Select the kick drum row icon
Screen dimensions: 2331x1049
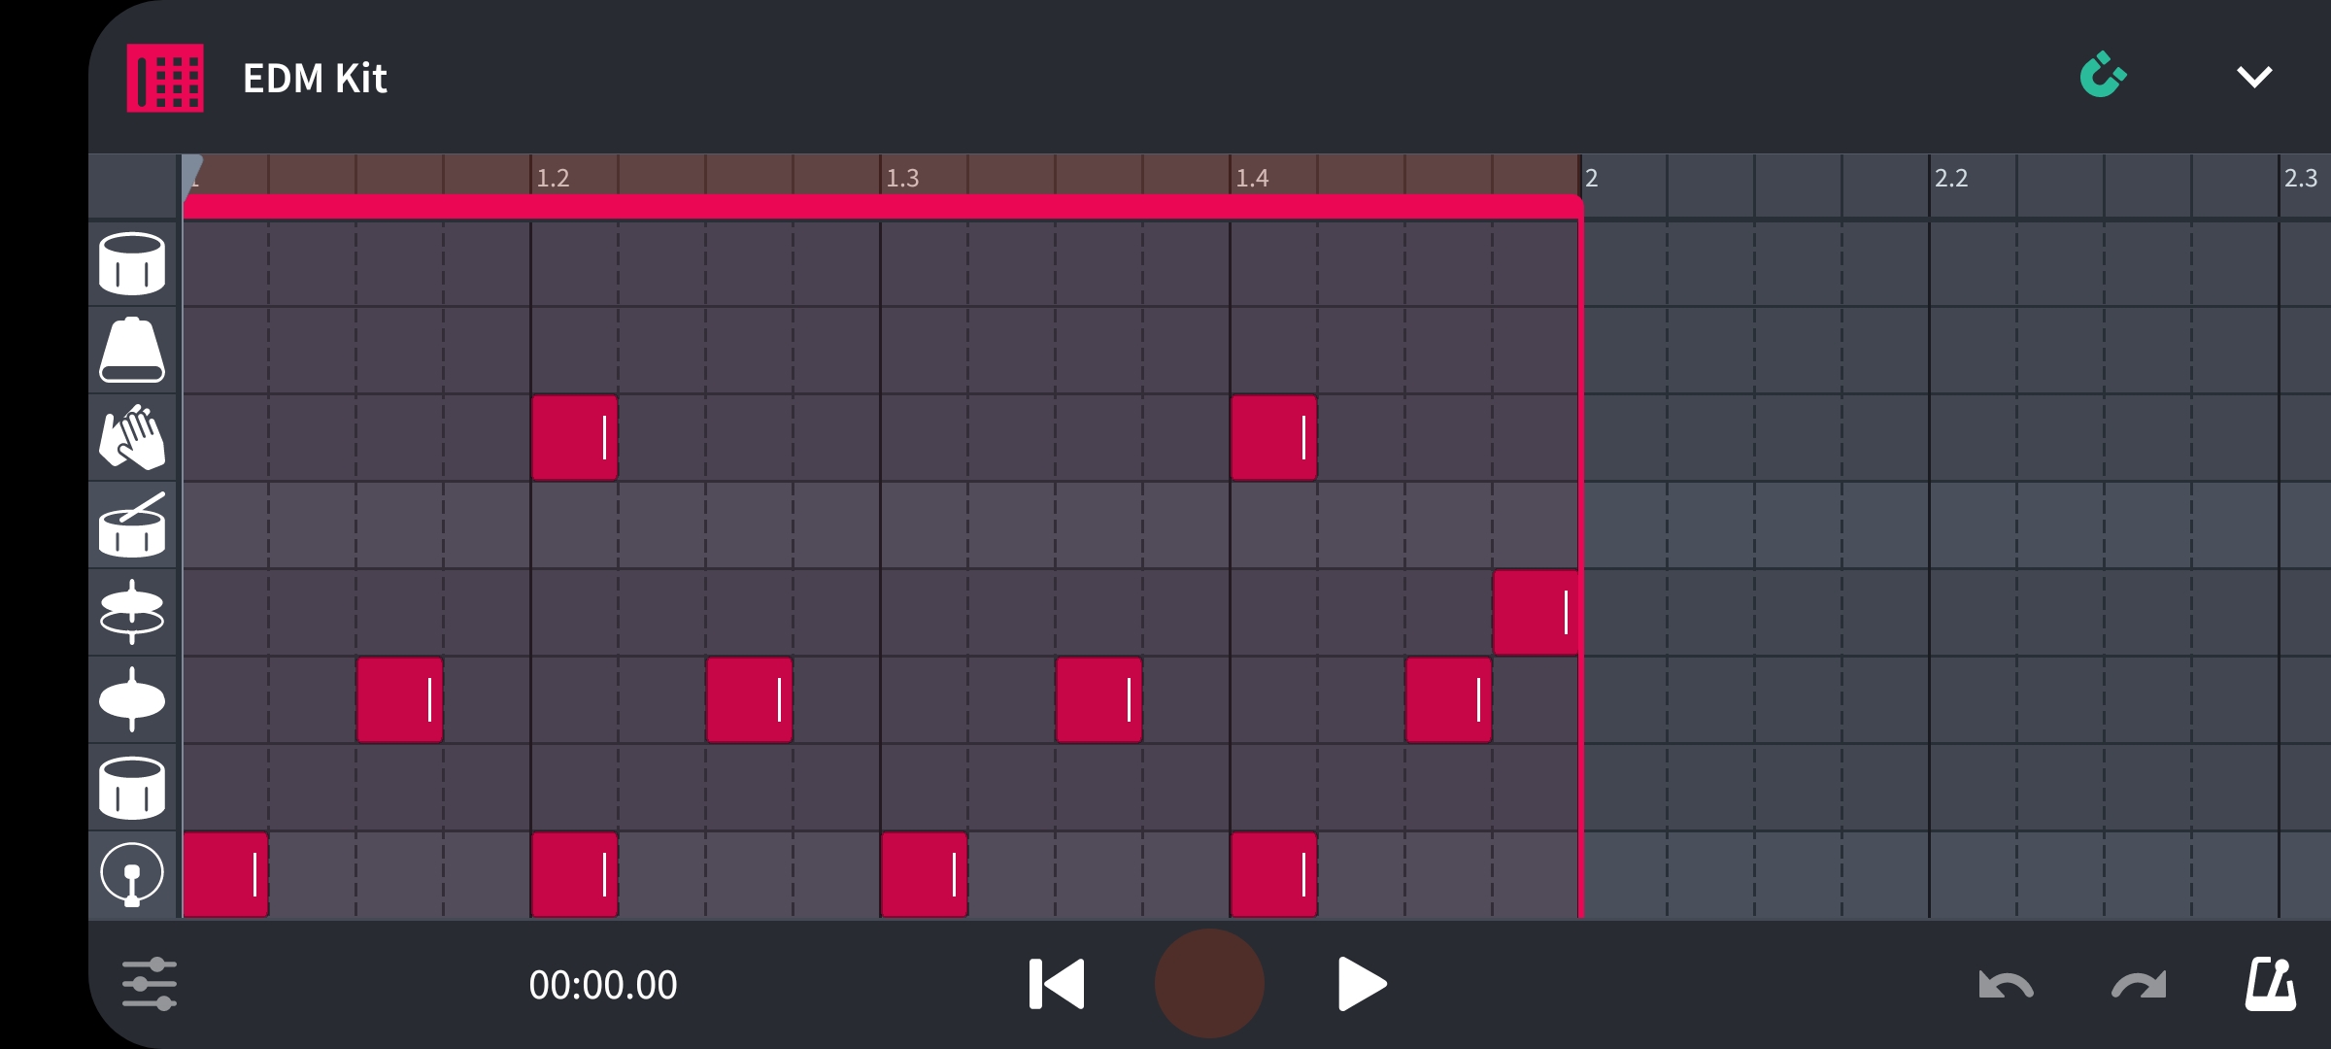pyautogui.click(x=132, y=874)
